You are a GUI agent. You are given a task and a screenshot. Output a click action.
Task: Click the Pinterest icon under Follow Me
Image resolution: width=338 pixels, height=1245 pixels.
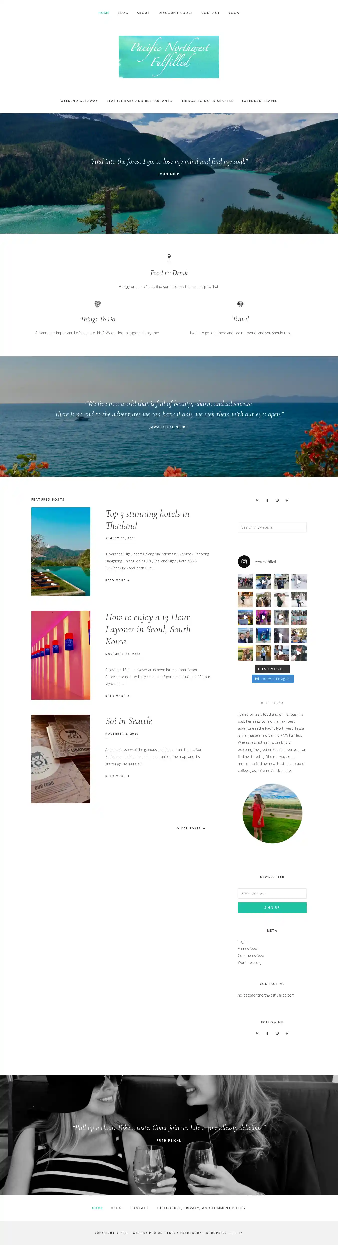click(x=287, y=1033)
